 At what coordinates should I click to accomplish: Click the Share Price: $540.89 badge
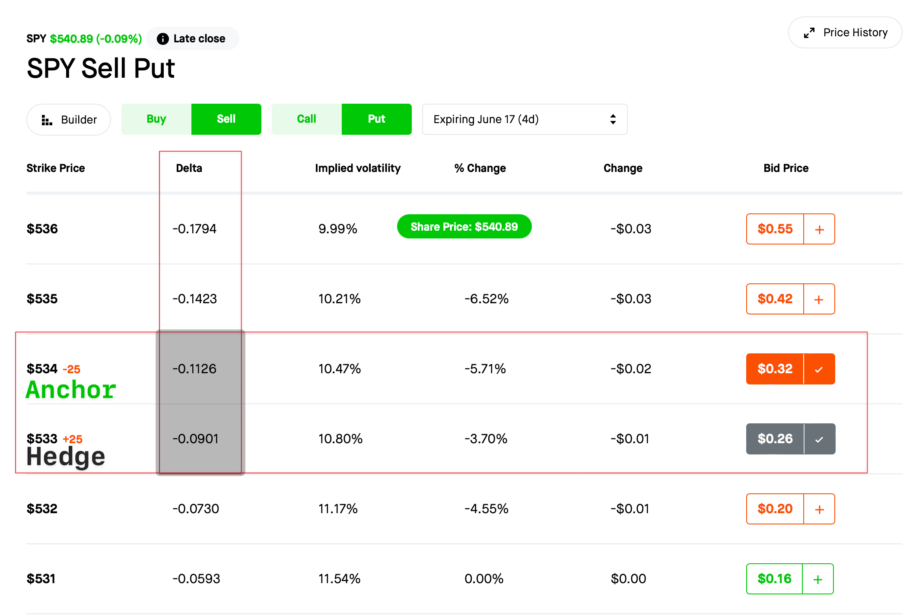click(x=464, y=226)
